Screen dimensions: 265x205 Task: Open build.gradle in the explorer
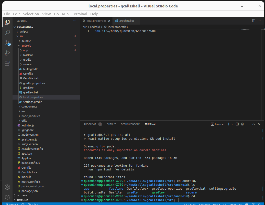pos(30,69)
